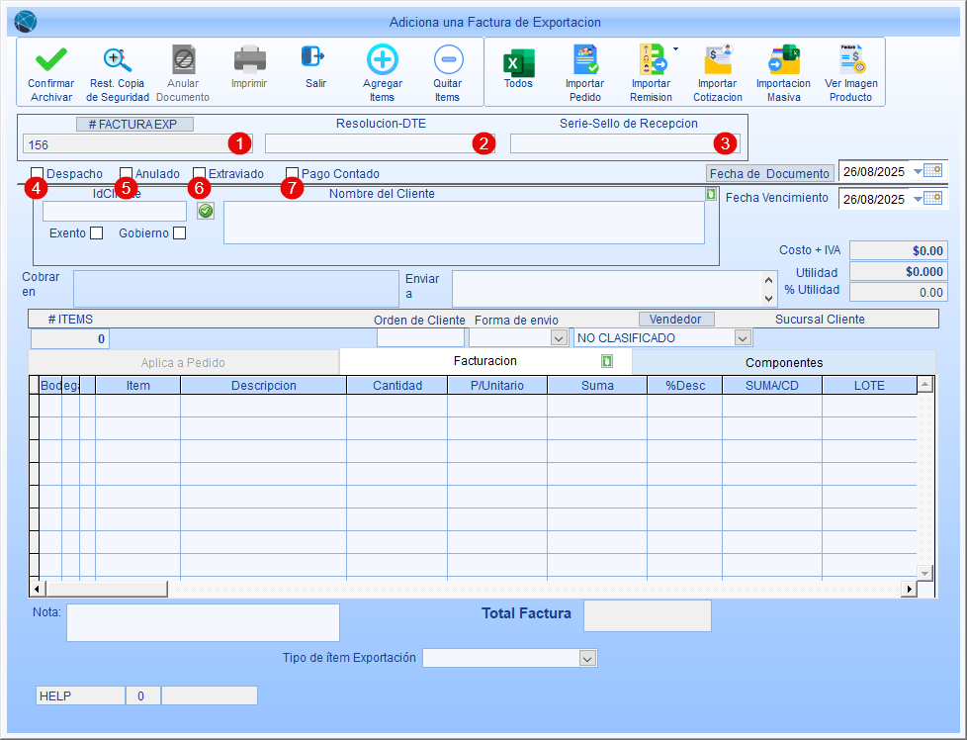Click the Confirmar Archivar green checkmark icon

pos(50,61)
